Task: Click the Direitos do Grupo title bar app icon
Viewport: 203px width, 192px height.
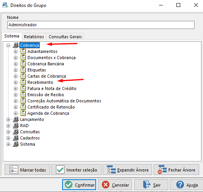Action: 5,5
